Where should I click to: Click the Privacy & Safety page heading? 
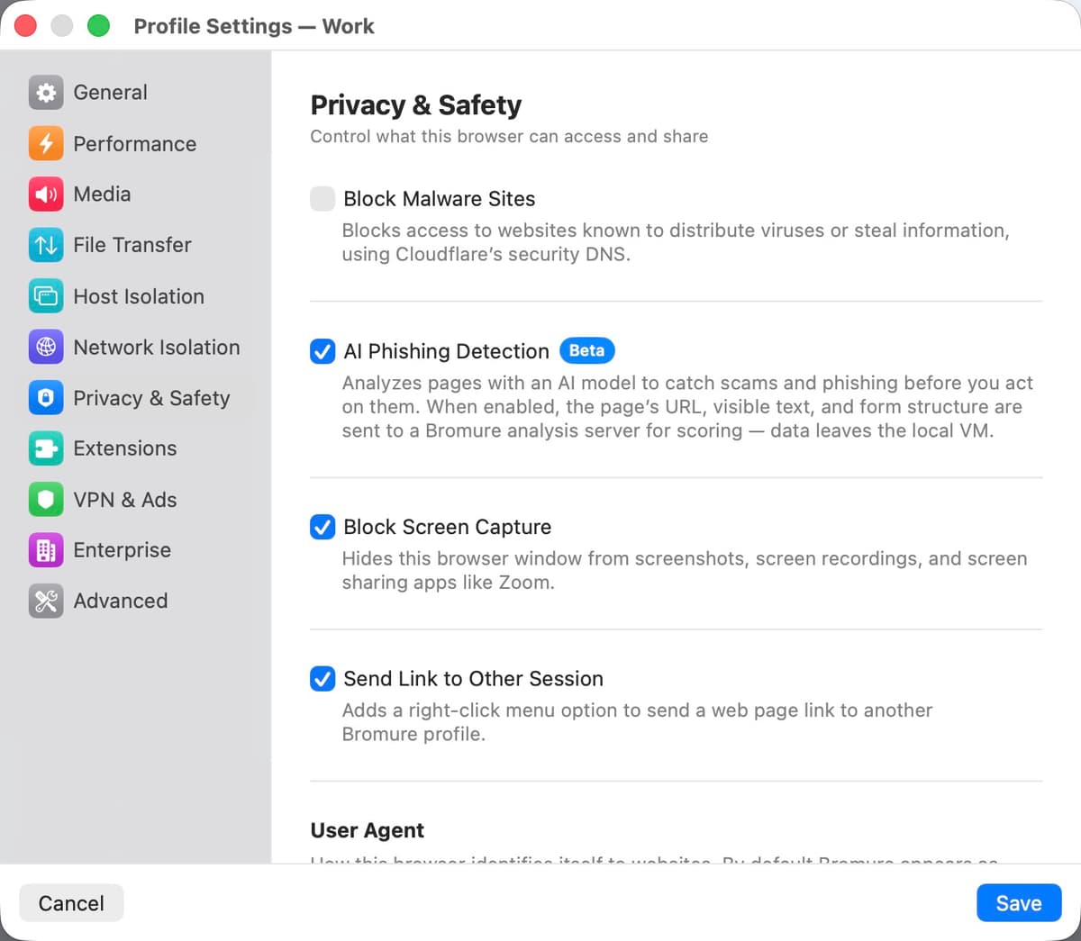point(416,105)
